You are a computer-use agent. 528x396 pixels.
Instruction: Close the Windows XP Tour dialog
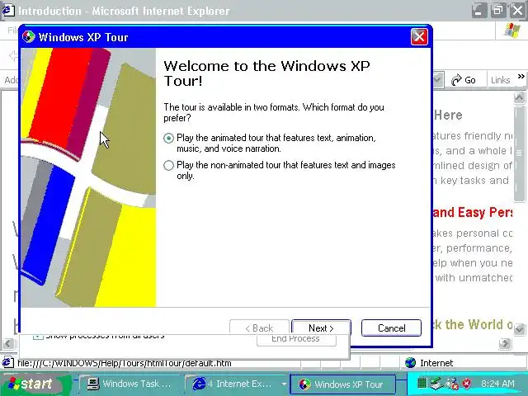[419, 36]
